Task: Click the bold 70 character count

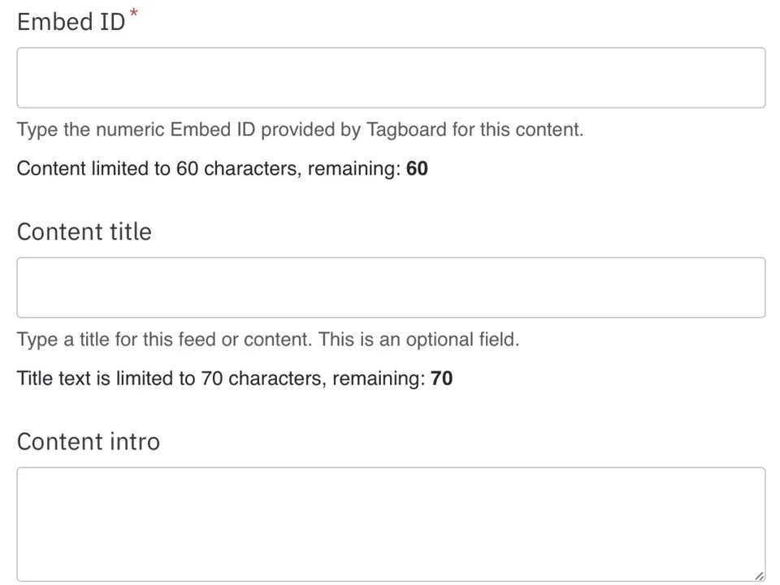Action: (x=441, y=378)
